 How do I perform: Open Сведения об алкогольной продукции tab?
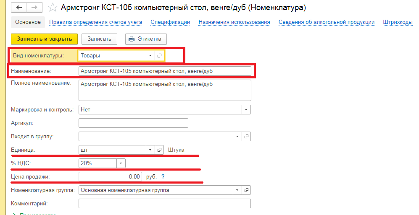[326, 22]
